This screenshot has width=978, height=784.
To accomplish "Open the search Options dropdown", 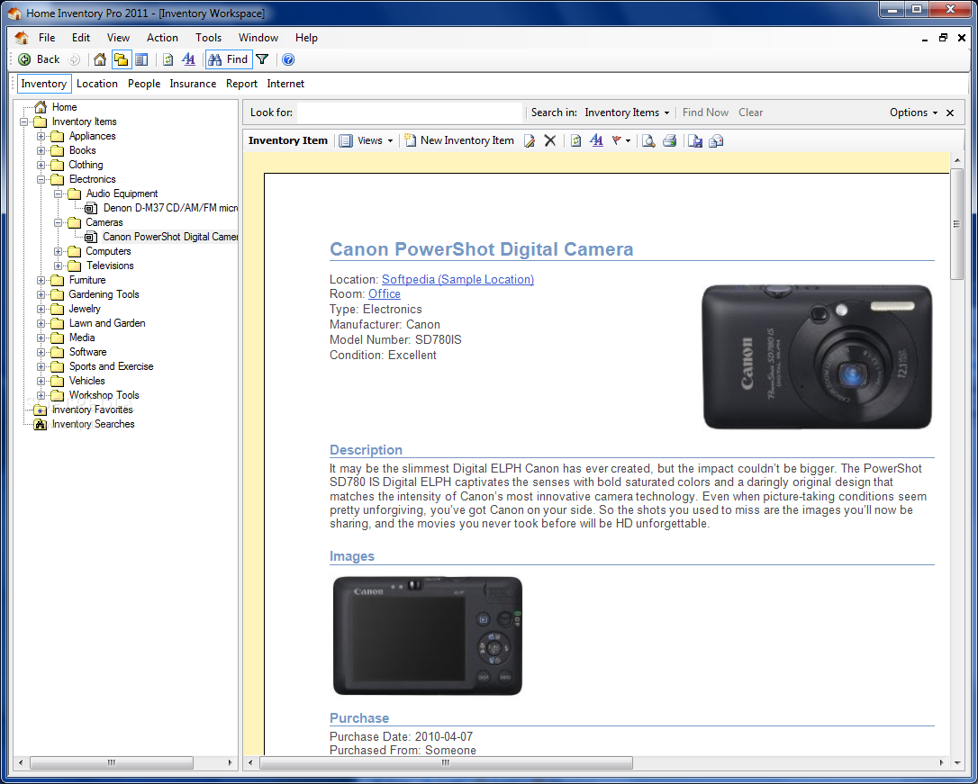I will coord(913,113).
